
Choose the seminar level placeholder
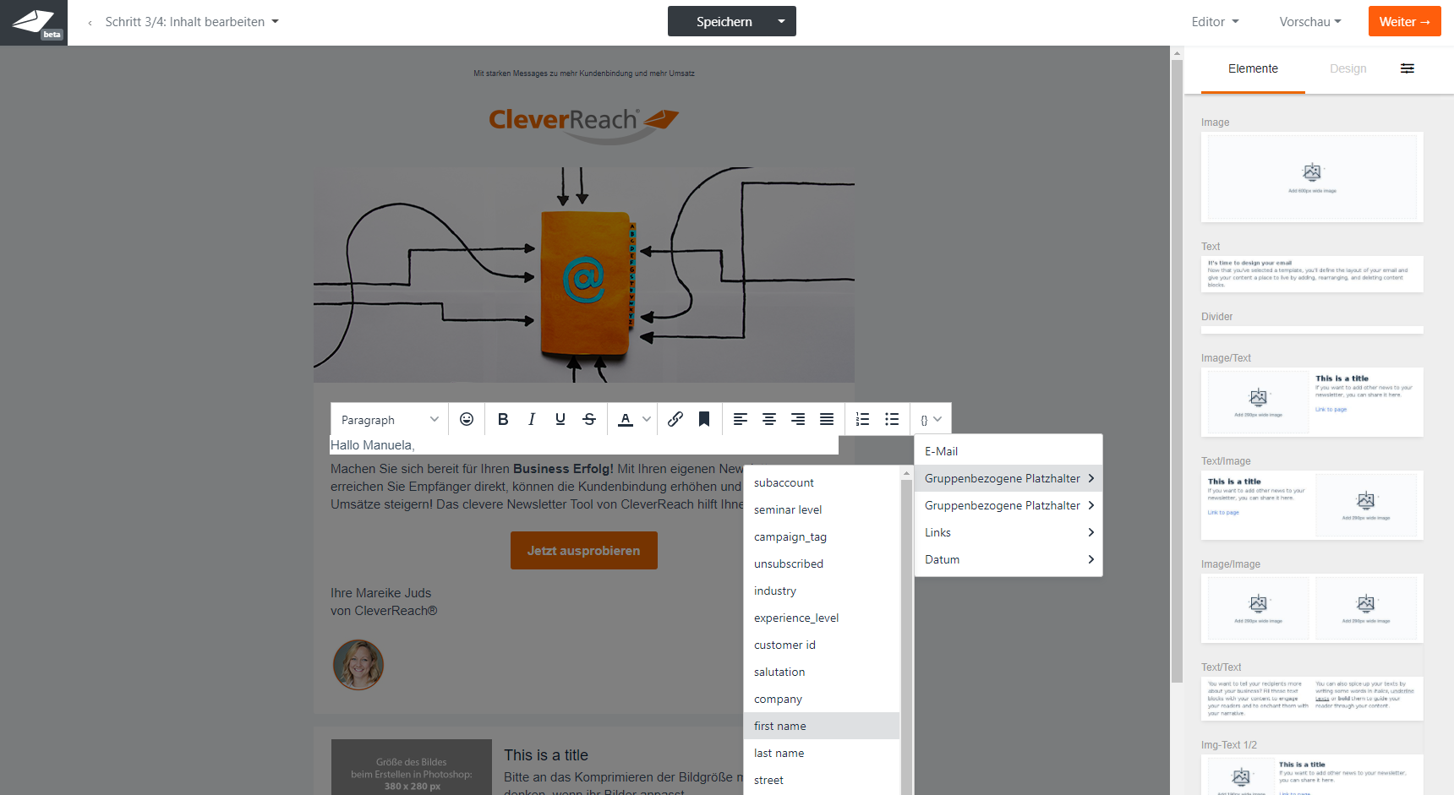822,509
